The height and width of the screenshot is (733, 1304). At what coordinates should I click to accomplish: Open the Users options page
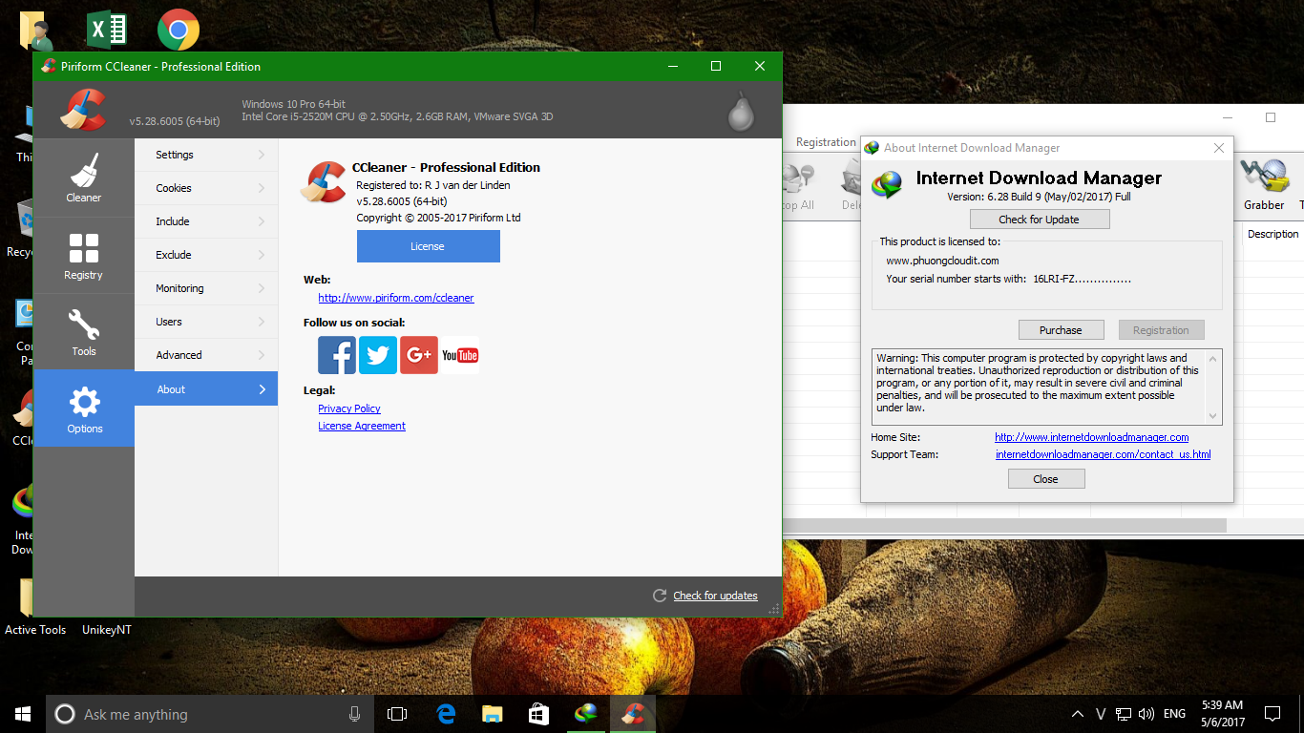pyautogui.click(x=206, y=322)
